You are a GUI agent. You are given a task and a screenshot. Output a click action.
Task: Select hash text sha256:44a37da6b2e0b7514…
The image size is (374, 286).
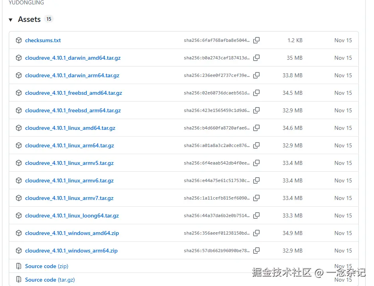(x=217, y=215)
